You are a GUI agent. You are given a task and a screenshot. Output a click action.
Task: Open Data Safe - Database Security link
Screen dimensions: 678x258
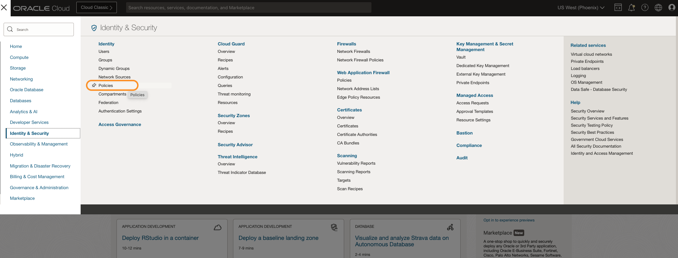(x=599, y=89)
